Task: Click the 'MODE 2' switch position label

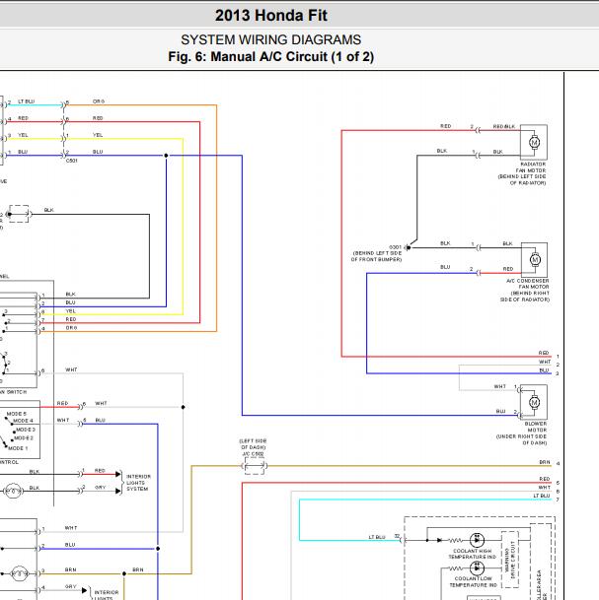Action: point(24,437)
